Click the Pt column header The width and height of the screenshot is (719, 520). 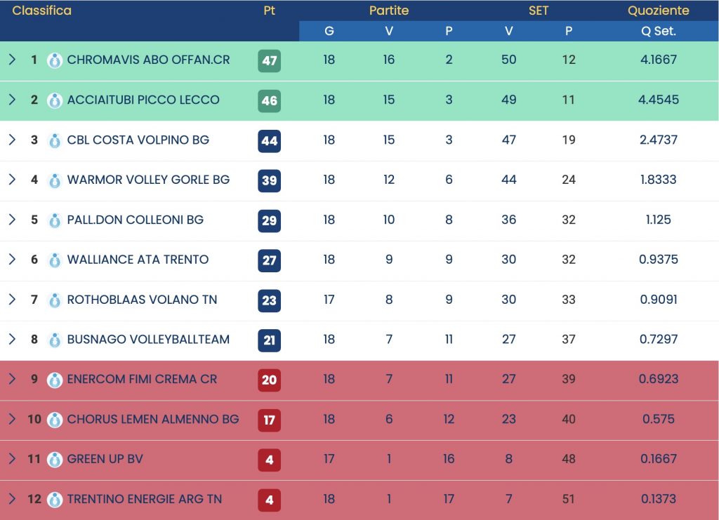pyautogui.click(x=269, y=11)
